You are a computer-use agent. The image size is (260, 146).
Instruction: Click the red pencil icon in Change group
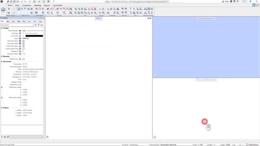[x=48, y=9]
